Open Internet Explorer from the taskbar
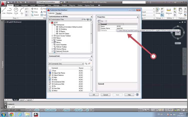The height and width of the screenshot is (117, 188). 20,114
